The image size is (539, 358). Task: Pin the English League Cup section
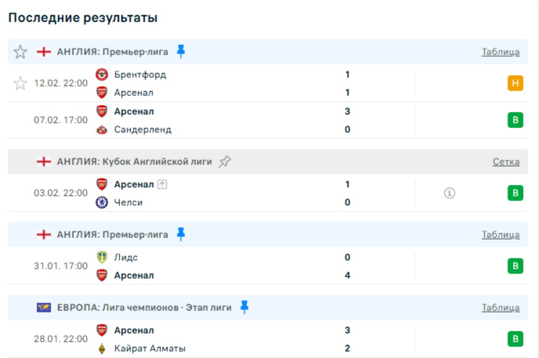225,161
